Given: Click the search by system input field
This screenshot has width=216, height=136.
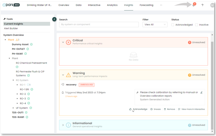Looking at the screenshot, I should (99, 25).
